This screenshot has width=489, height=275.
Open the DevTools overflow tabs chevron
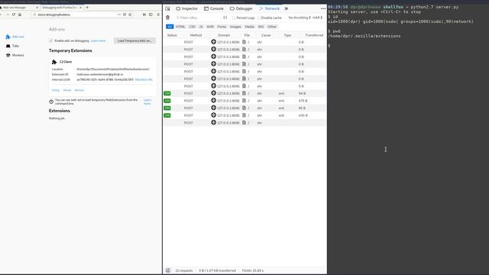(x=287, y=8)
